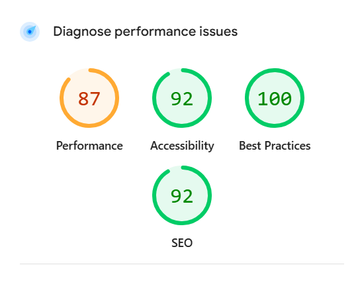Go to the Best Practices label
This screenshot has height=304, width=360.
coord(275,146)
